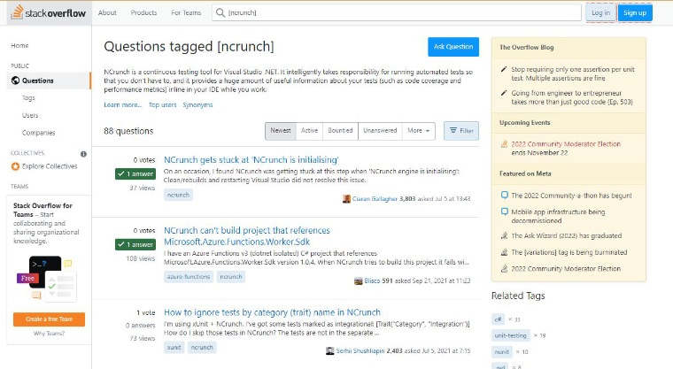Open question 'NCrunch gets stuck at initialising'
Screen dimensions: 673x369
(x=251, y=159)
